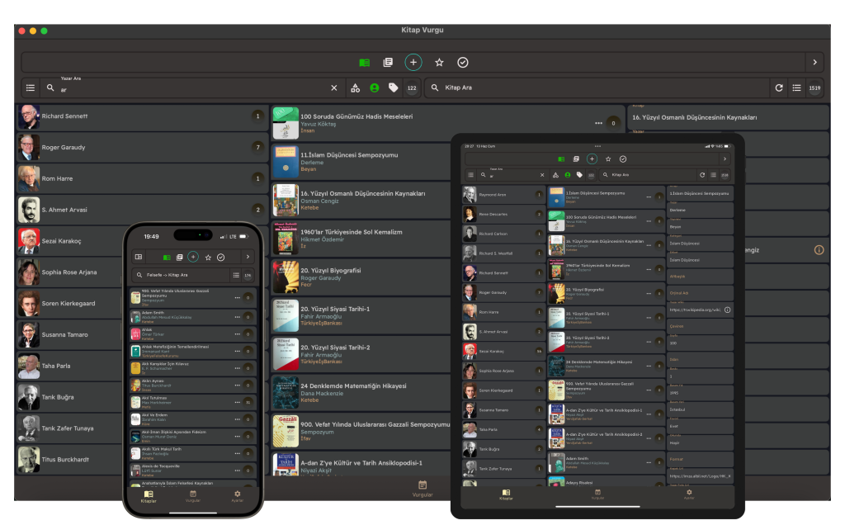Click the info circle icon in Mac detail panel
Screen dimensions: 845x525
click(819, 250)
